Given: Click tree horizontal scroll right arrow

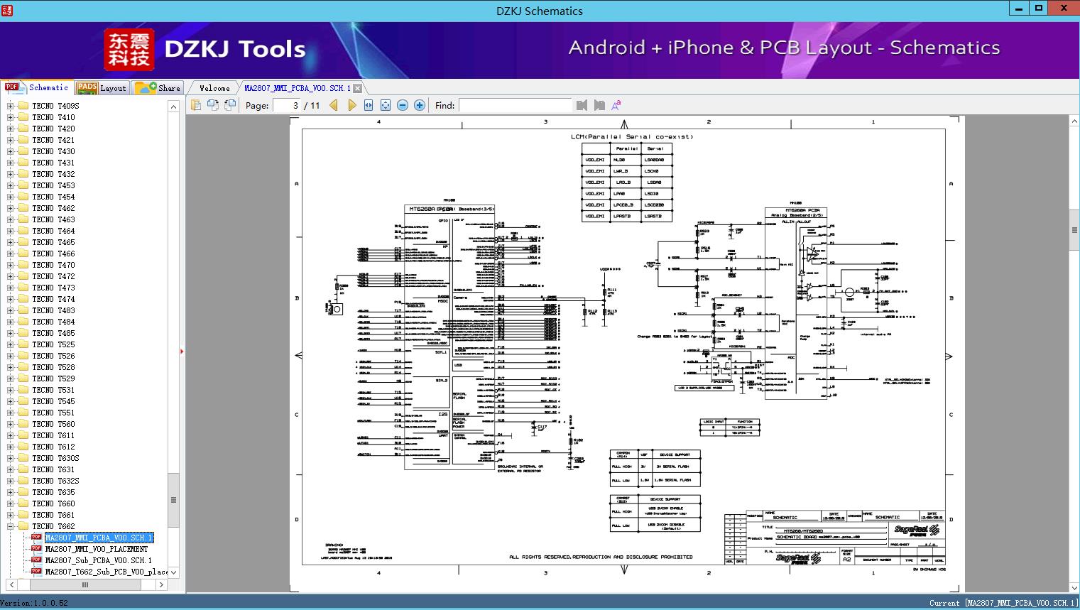Looking at the screenshot, I should point(161,585).
